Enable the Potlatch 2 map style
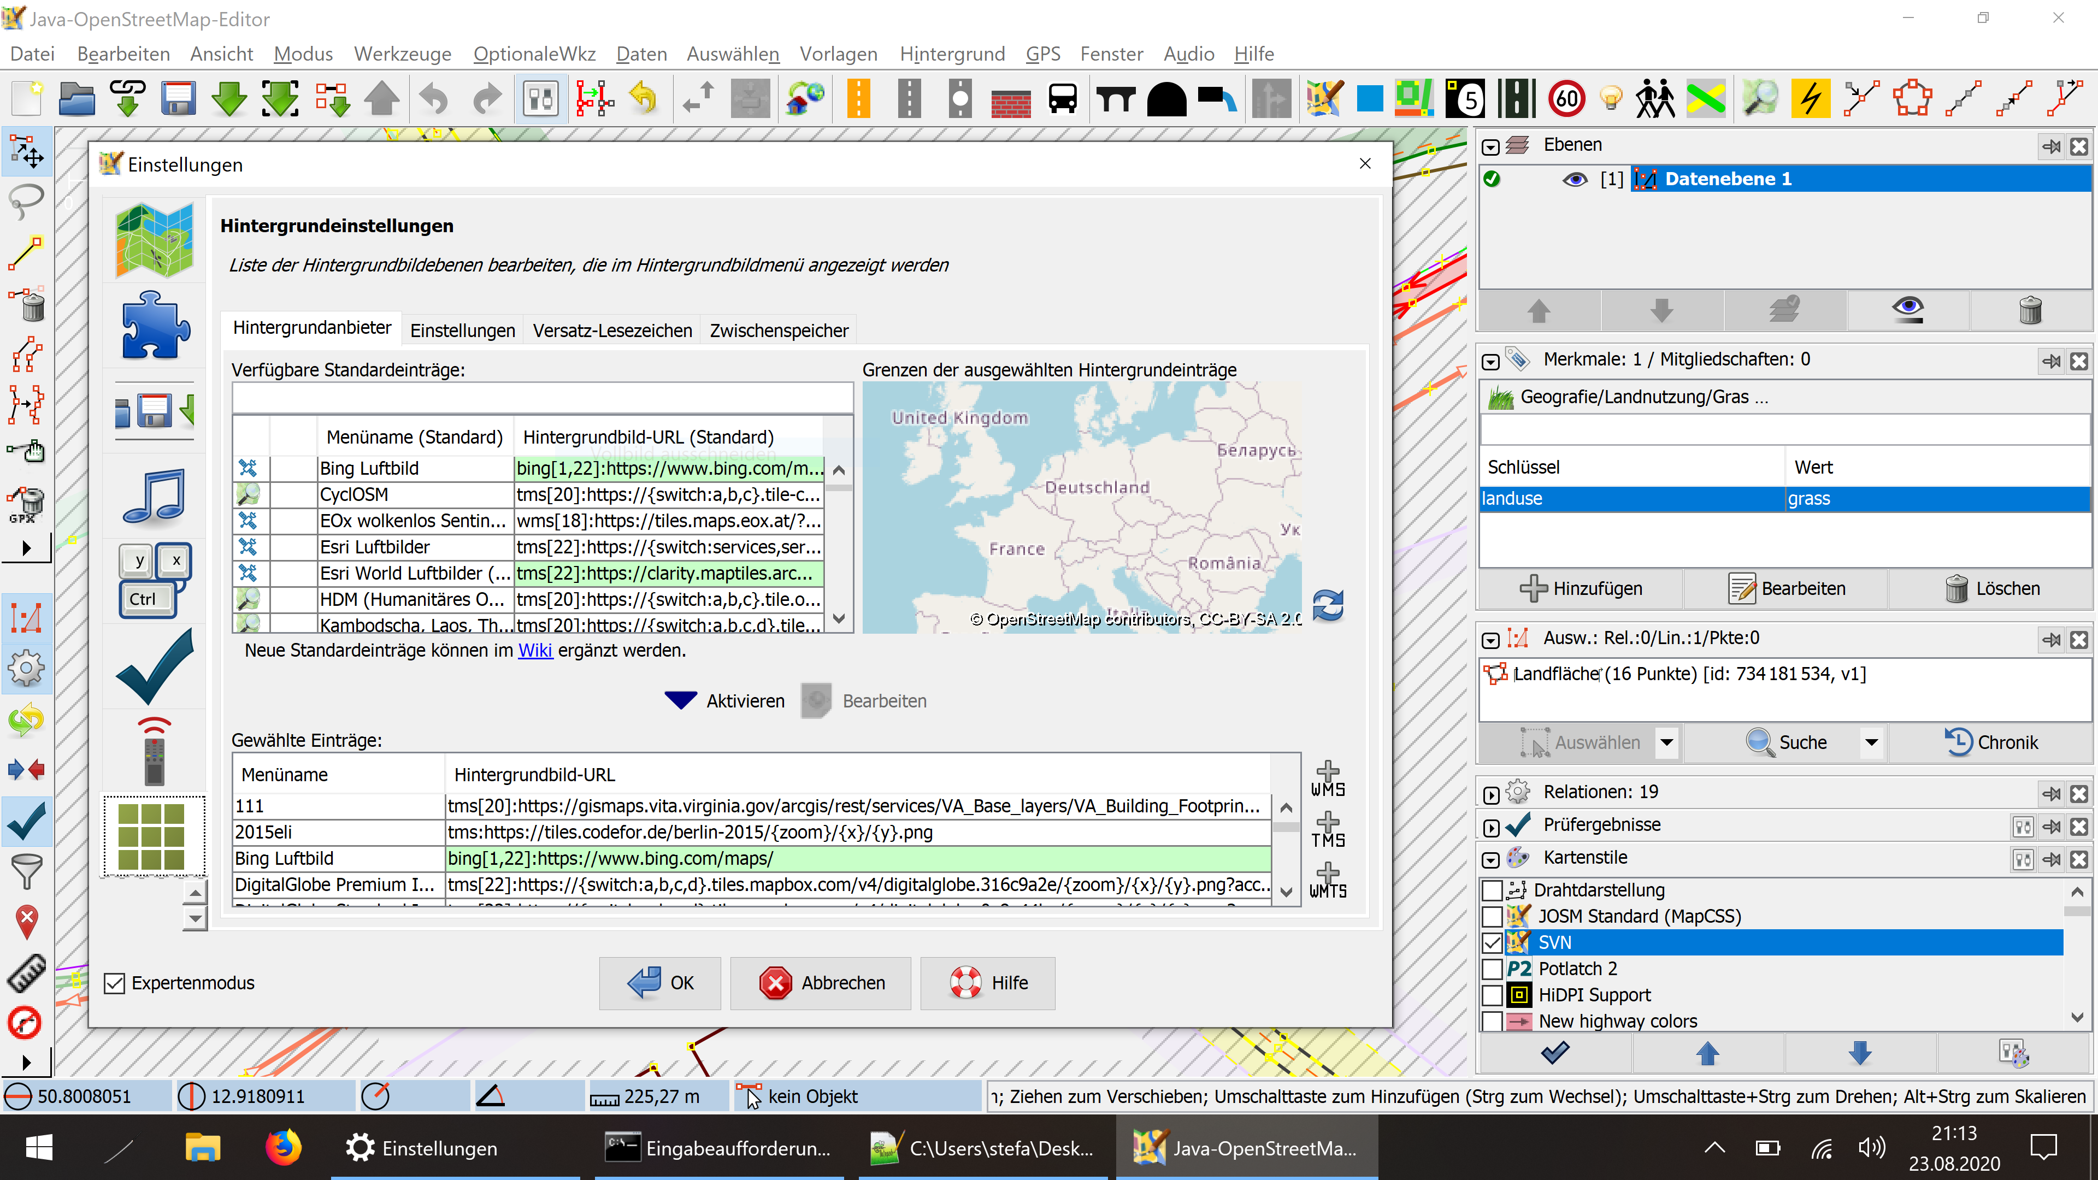This screenshot has width=2098, height=1180. 1491,969
